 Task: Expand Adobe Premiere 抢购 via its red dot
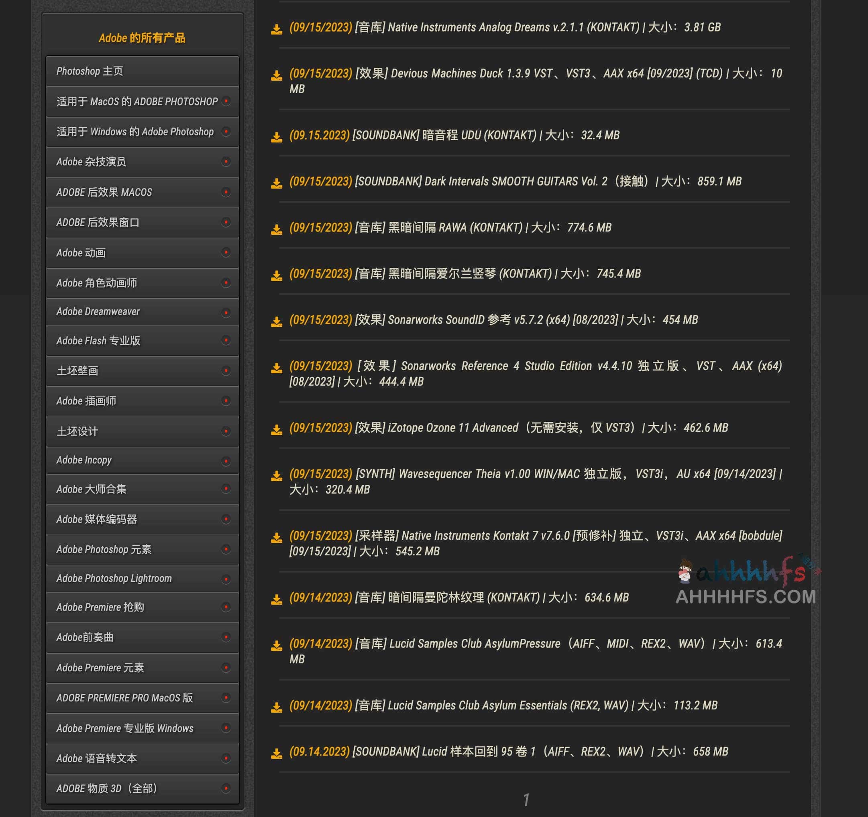226,607
